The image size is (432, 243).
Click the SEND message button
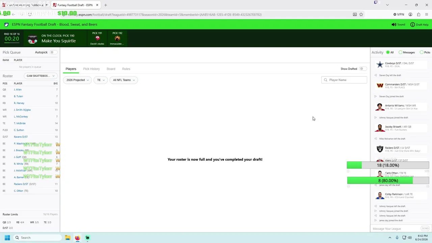click(x=425, y=228)
